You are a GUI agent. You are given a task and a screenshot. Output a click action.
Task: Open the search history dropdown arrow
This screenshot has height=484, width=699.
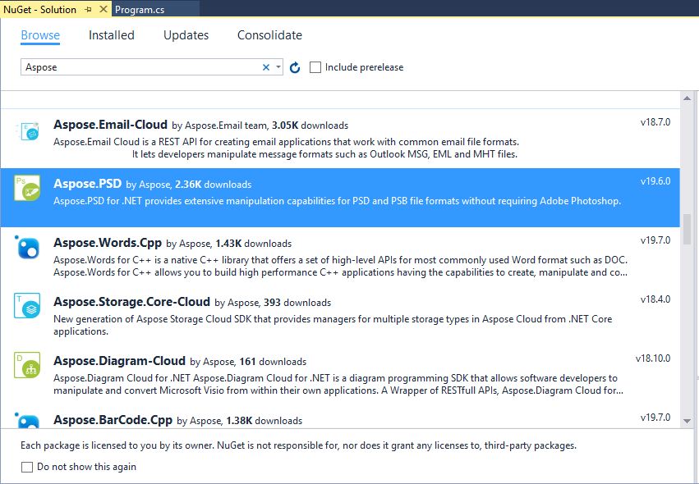click(278, 67)
